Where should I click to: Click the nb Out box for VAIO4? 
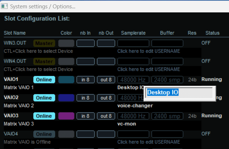106,134
